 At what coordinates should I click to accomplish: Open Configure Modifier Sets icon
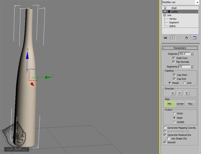pos(194,38)
